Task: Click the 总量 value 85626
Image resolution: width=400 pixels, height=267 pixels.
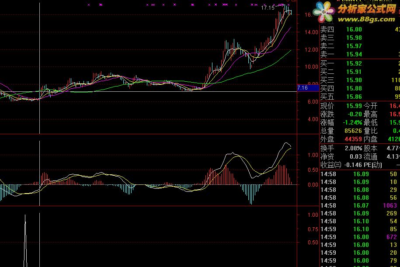Action: [353, 131]
